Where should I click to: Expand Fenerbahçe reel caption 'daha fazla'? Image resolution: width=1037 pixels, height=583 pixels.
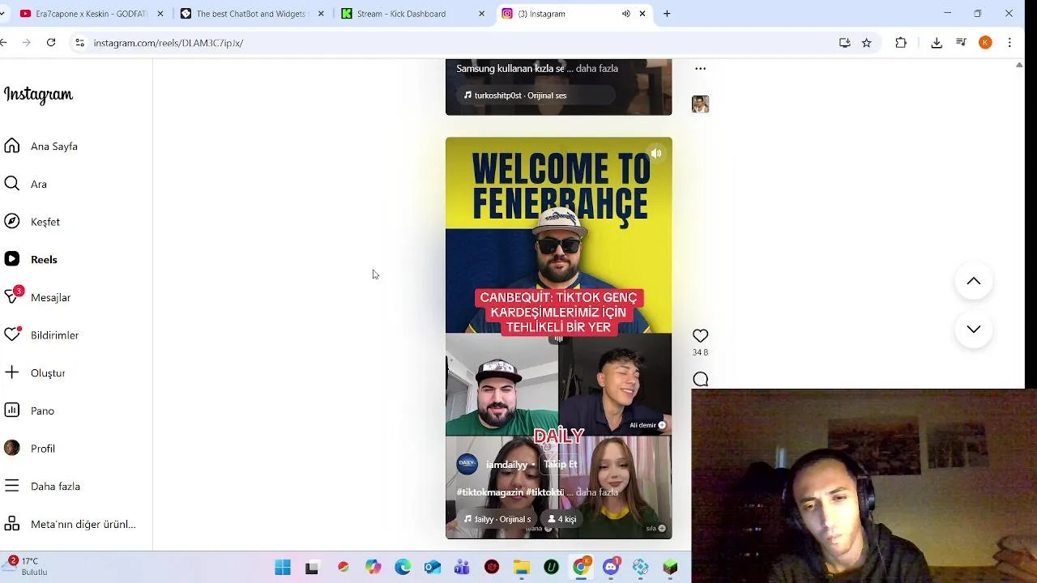(597, 492)
